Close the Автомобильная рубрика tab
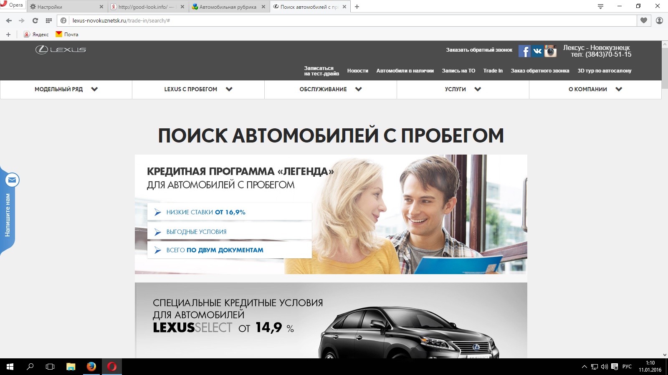668x375 pixels. (x=263, y=7)
